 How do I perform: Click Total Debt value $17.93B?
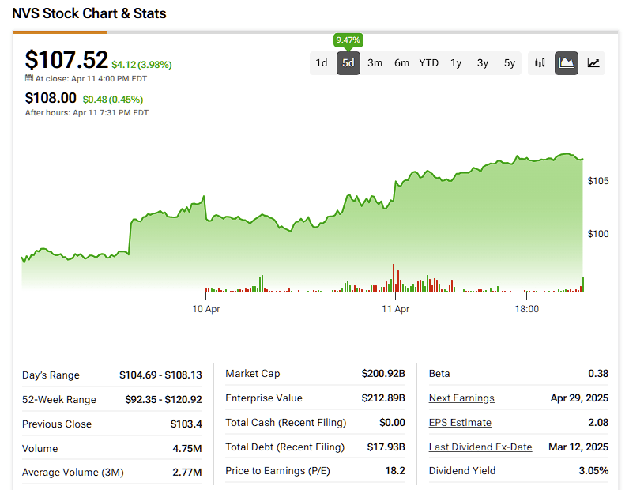tap(386, 447)
